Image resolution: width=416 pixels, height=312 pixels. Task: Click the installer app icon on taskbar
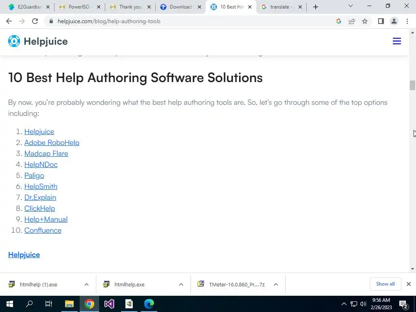129,304
